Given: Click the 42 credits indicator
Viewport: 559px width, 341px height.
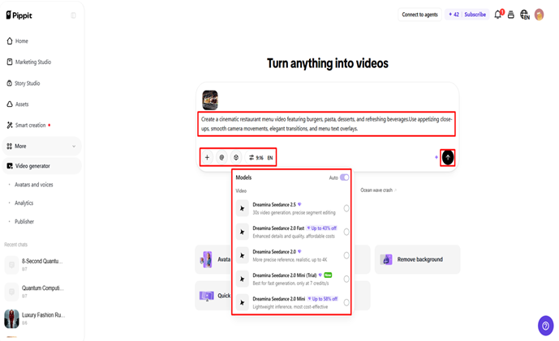Looking at the screenshot, I should [454, 15].
